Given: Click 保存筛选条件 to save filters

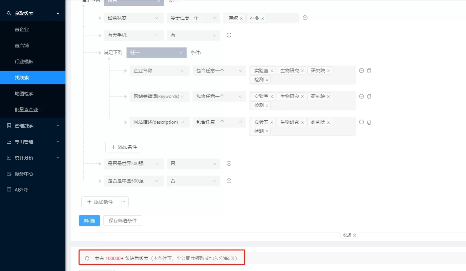Looking at the screenshot, I should pos(123,221).
